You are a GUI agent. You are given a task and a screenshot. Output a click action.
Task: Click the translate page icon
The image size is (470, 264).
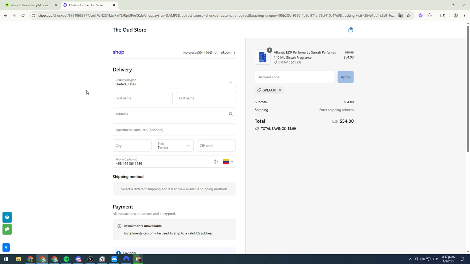[x=400, y=15]
